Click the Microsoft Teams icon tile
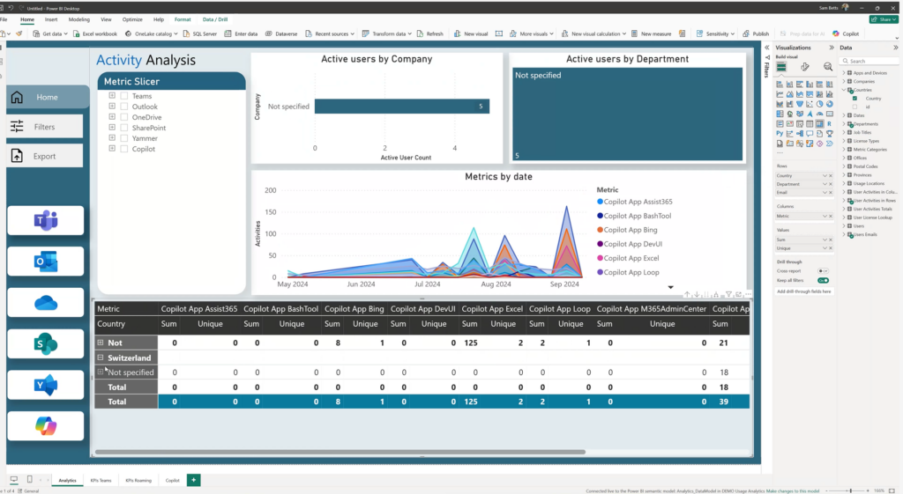 45,221
